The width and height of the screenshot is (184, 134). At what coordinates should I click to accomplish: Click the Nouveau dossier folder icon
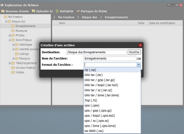pos(3,11)
